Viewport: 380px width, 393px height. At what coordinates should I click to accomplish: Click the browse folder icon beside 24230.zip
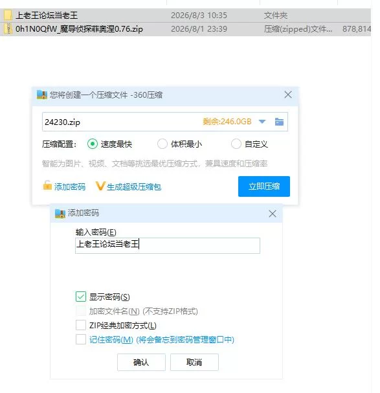pos(279,122)
